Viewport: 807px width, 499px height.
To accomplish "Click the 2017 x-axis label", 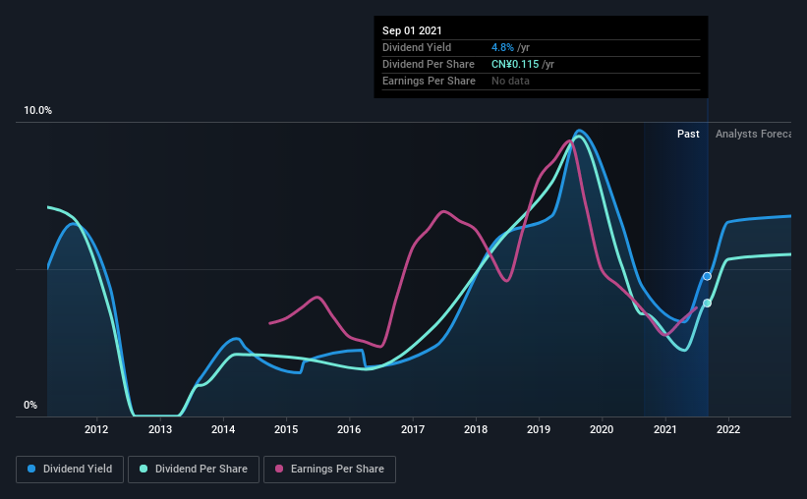I will click(413, 429).
